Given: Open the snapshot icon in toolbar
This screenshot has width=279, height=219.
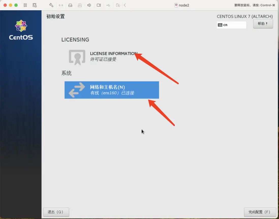Looking at the screenshot, I should click(x=35, y=5).
